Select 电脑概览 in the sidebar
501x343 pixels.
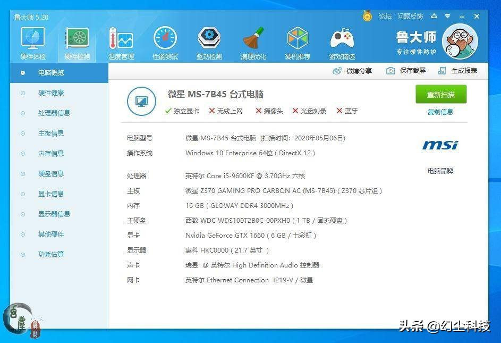(x=50, y=72)
